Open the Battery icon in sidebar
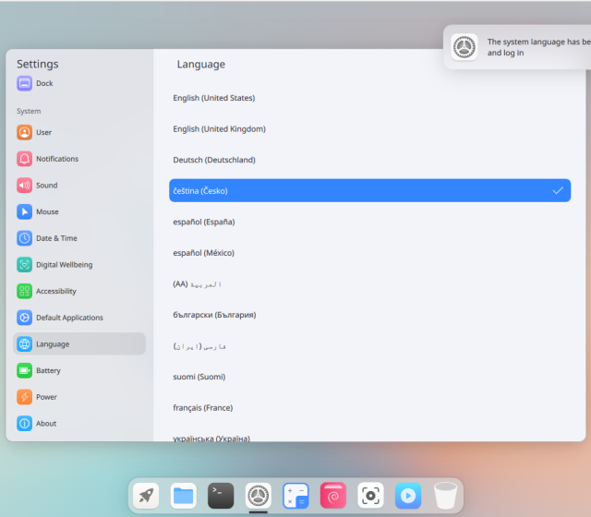Viewport: 591px width, 517px height. pos(24,370)
